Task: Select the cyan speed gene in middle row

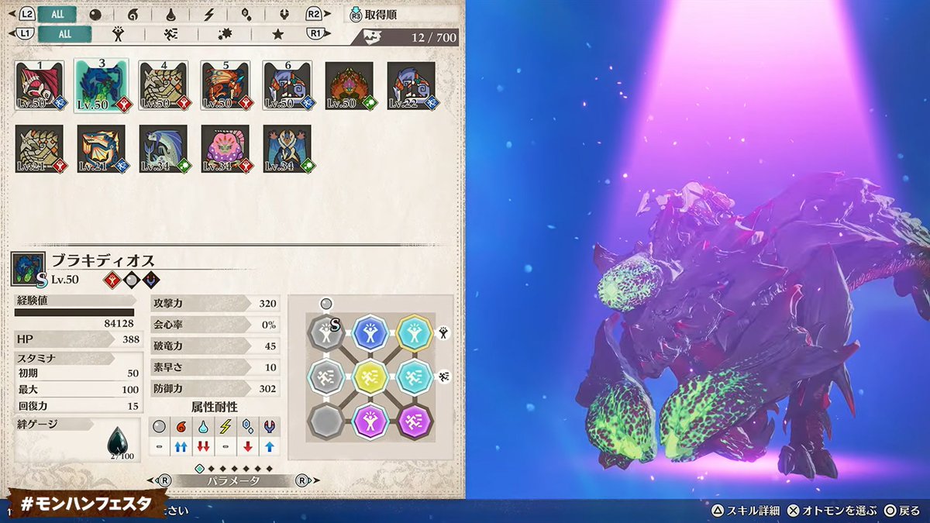Action: [414, 377]
